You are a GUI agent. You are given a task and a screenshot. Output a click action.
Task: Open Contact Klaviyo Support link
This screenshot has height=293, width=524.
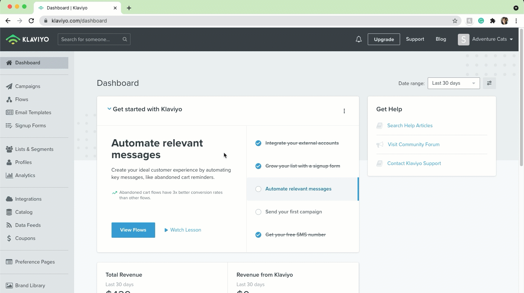pos(414,164)
